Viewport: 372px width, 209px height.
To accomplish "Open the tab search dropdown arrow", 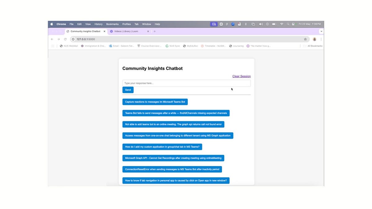I will [x=321, y=31].
